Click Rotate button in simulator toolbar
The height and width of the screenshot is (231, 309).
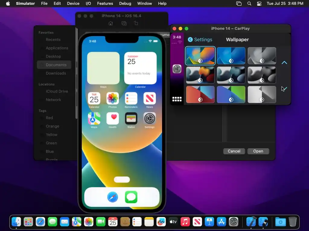[x=136, y=23]
